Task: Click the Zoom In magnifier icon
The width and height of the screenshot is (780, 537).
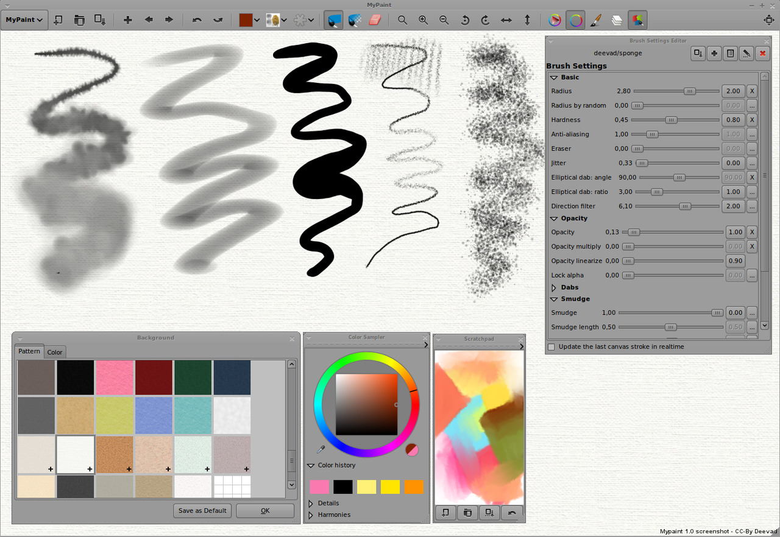Action: coord(423,20)
